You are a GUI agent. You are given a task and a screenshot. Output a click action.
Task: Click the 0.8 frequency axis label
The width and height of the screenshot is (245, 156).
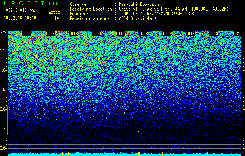(4, 109)
